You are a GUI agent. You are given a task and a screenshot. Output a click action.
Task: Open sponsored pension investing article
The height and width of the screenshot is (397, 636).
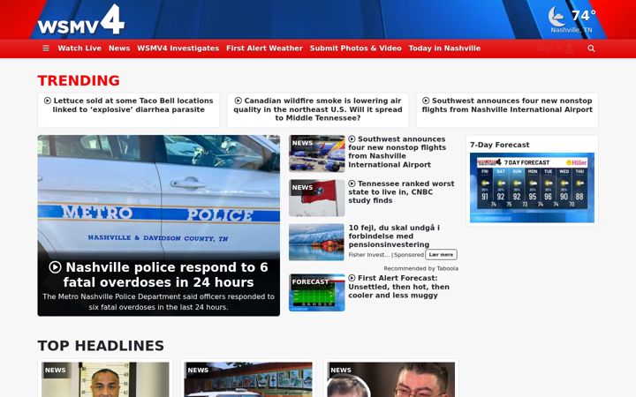[394, 236]
